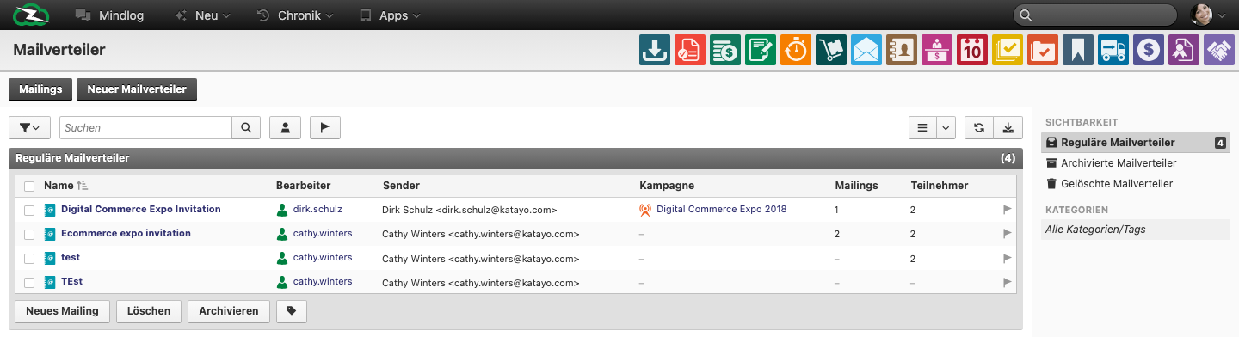Check the lowercase test row checkbox
Screen dimensions: 1239x337
tap(29, 258)
